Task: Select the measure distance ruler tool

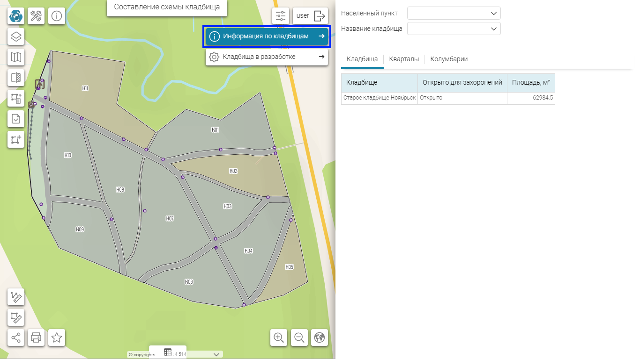Action: (x=16, y=297)
